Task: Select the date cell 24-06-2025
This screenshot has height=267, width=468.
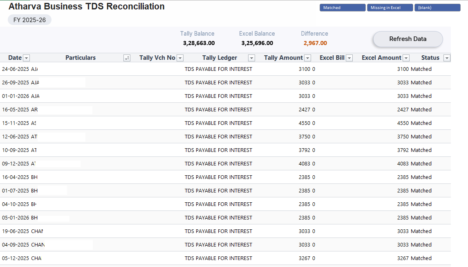Action: tap(16, 69)
